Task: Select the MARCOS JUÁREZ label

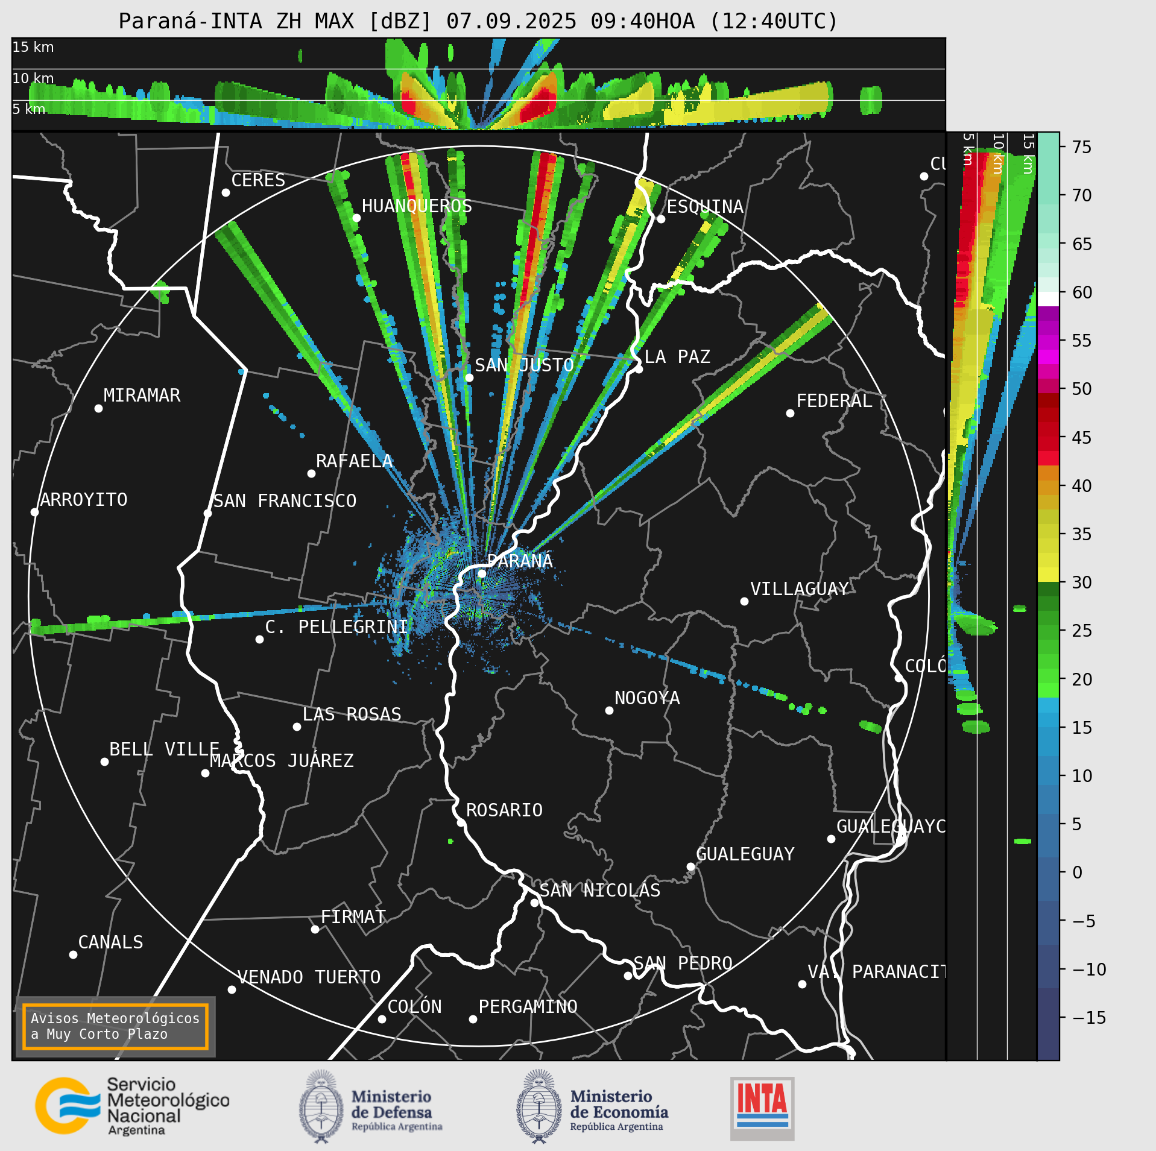Action: [x=282, y=760]
